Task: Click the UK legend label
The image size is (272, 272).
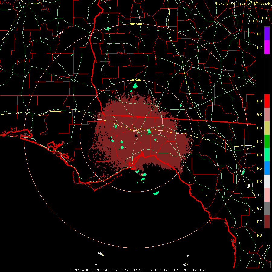Action: (x=259, y=47)
